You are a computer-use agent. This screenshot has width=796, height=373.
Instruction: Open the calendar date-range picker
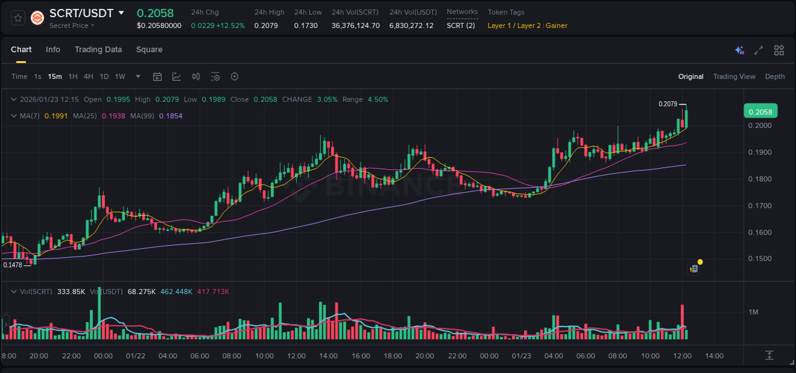click(x=157, y=76)
